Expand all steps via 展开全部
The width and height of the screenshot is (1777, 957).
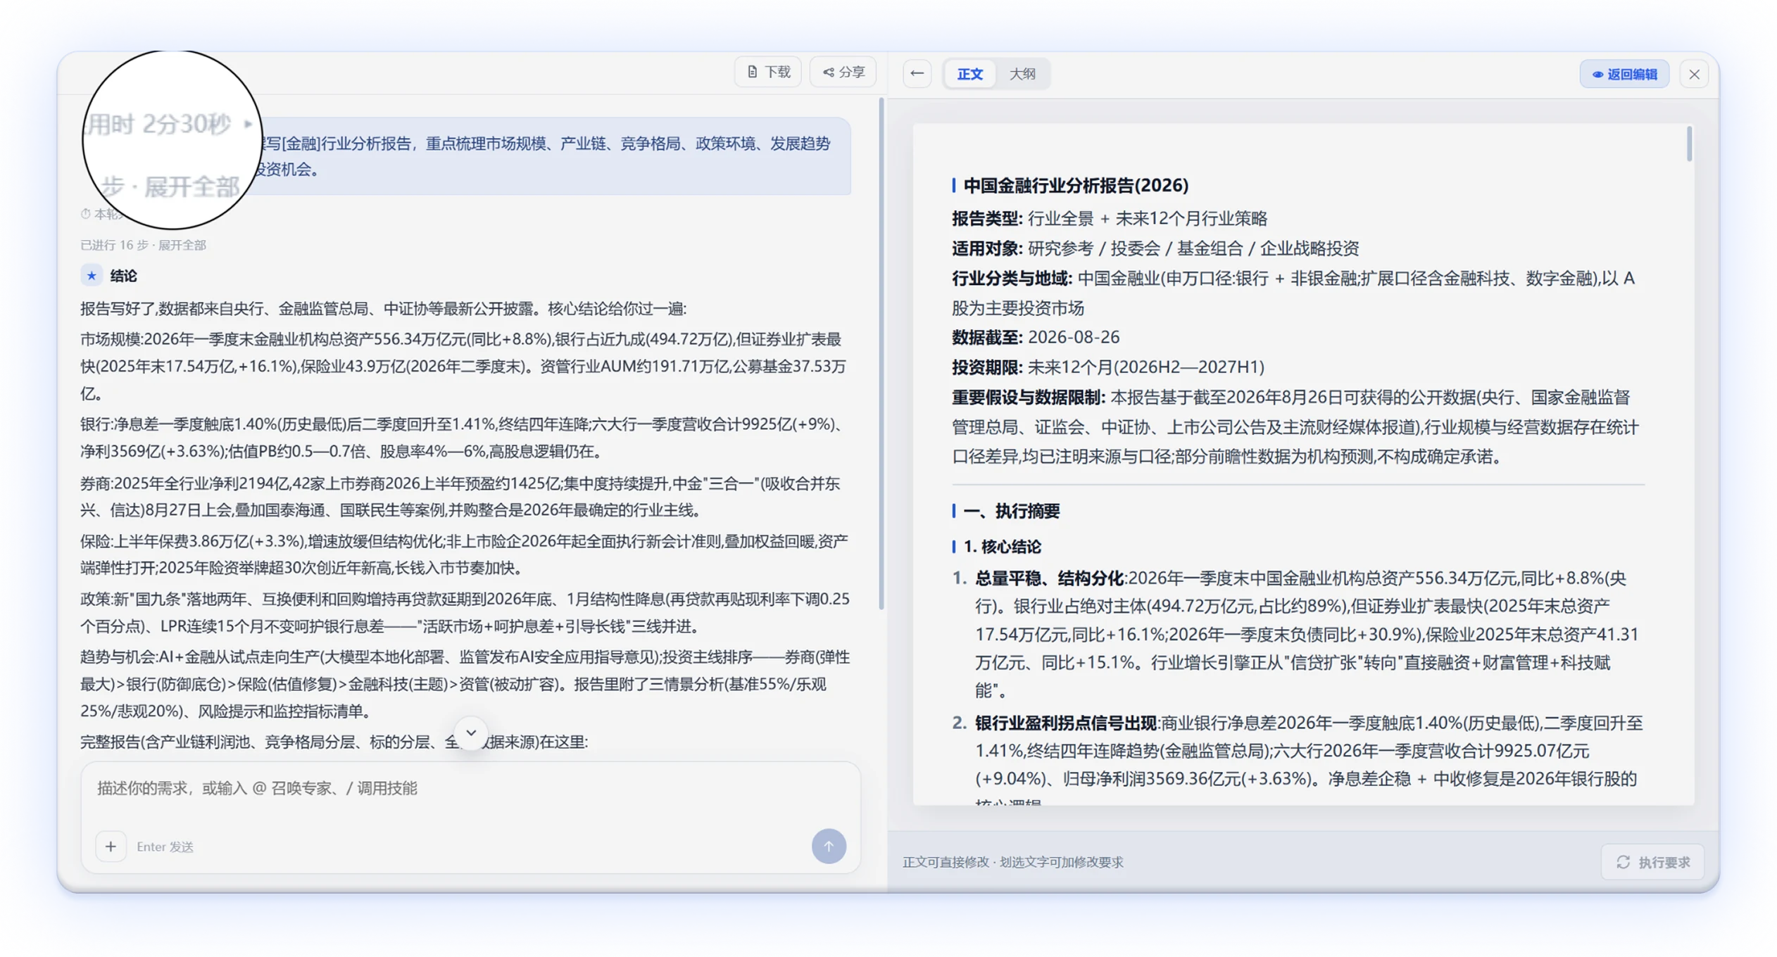click(x=182, y=245)
